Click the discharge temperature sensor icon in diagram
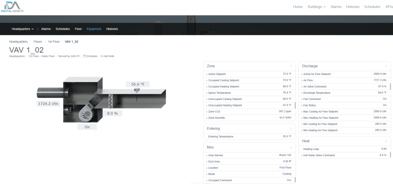 pos(137,90)
